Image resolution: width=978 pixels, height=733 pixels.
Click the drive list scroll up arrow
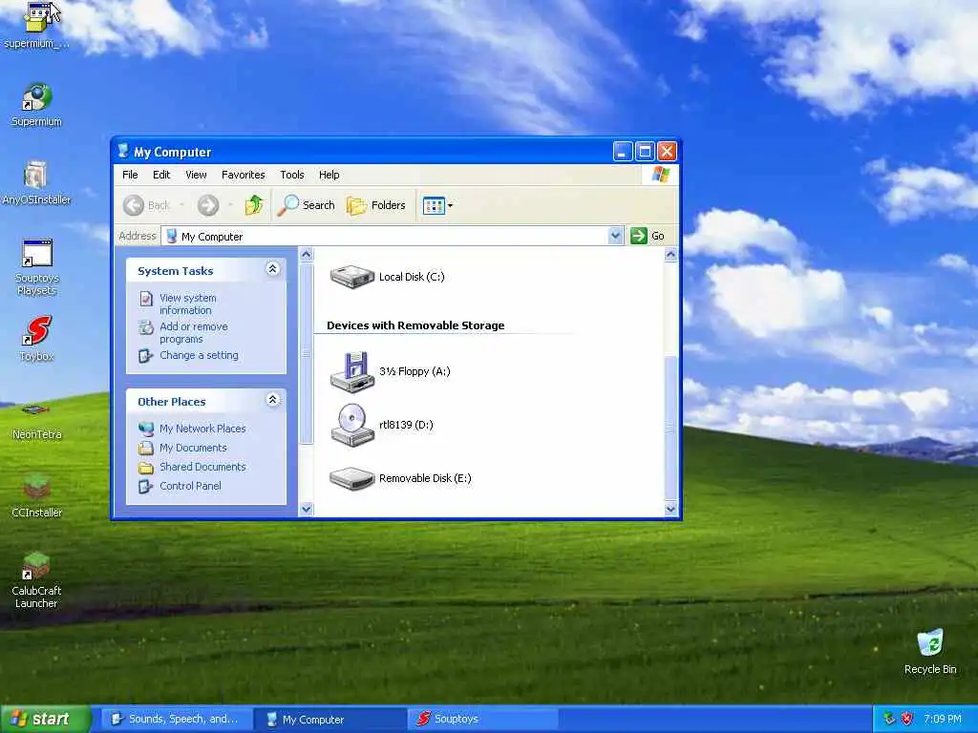click(670, 254)
